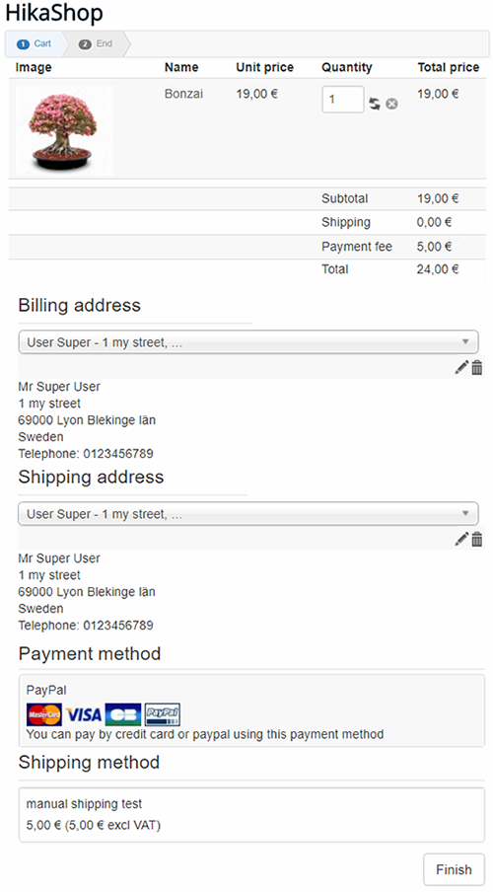Select the Cart checkout step tab
The image size is (493, 892).
pos(35,43)
